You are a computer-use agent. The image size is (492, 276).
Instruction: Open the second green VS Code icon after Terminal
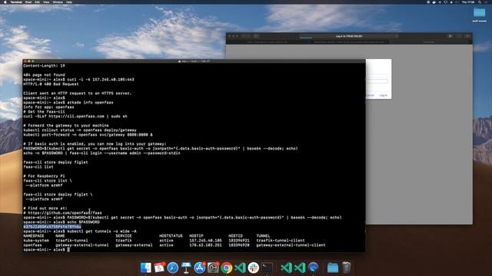pyautogui.click(x=300, y=268)
